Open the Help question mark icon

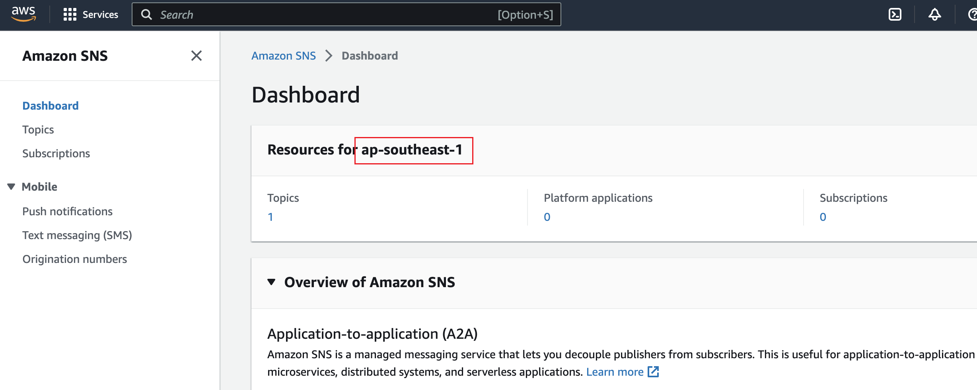coord(972,14)
